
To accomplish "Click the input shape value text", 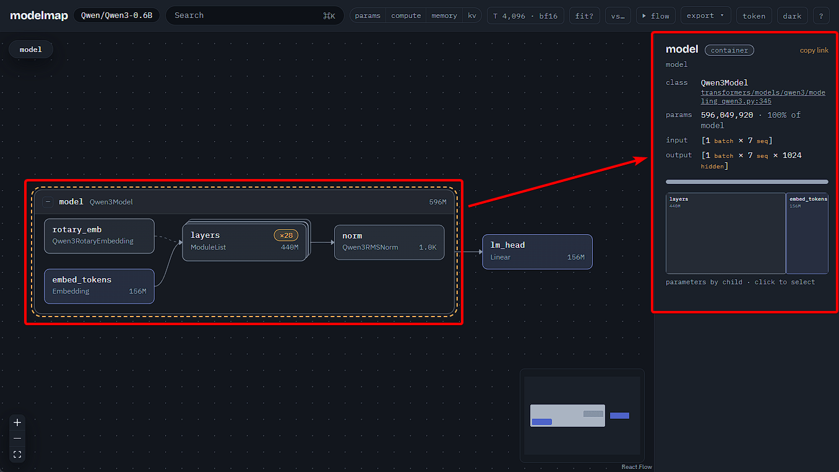I will tap(736, 141).
